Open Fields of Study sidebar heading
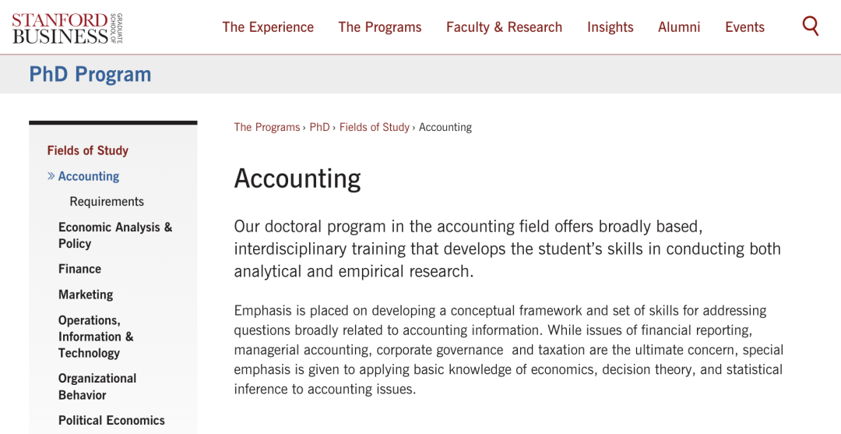841x434 pixels. (x=87, y=150)
